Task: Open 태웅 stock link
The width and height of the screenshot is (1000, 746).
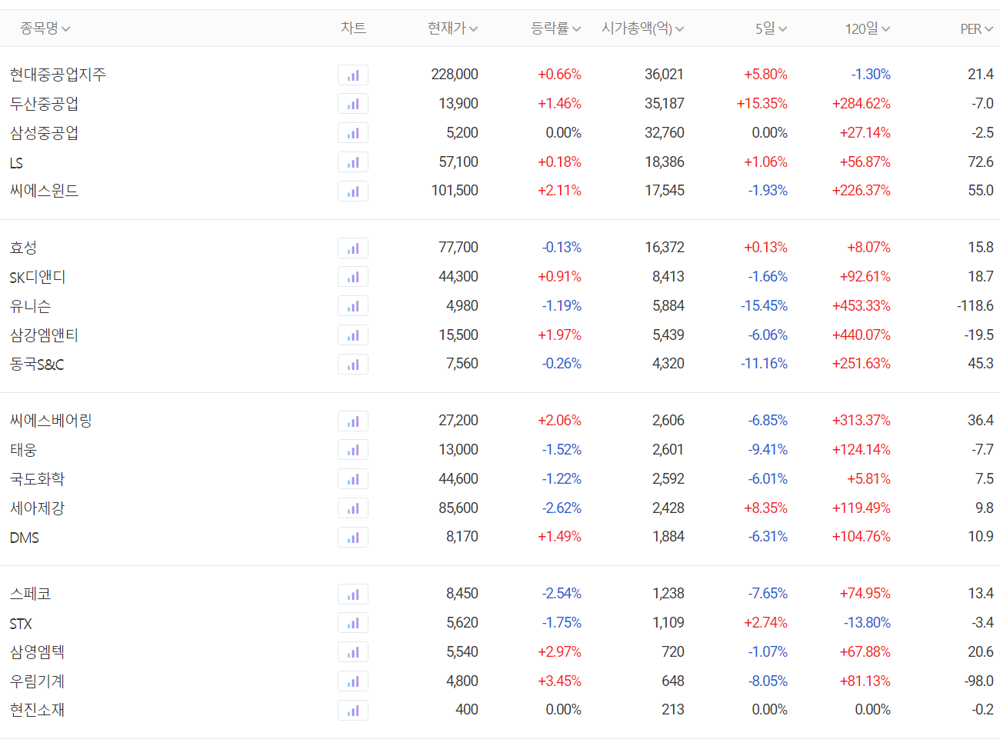Action: (x=23, y=450)
